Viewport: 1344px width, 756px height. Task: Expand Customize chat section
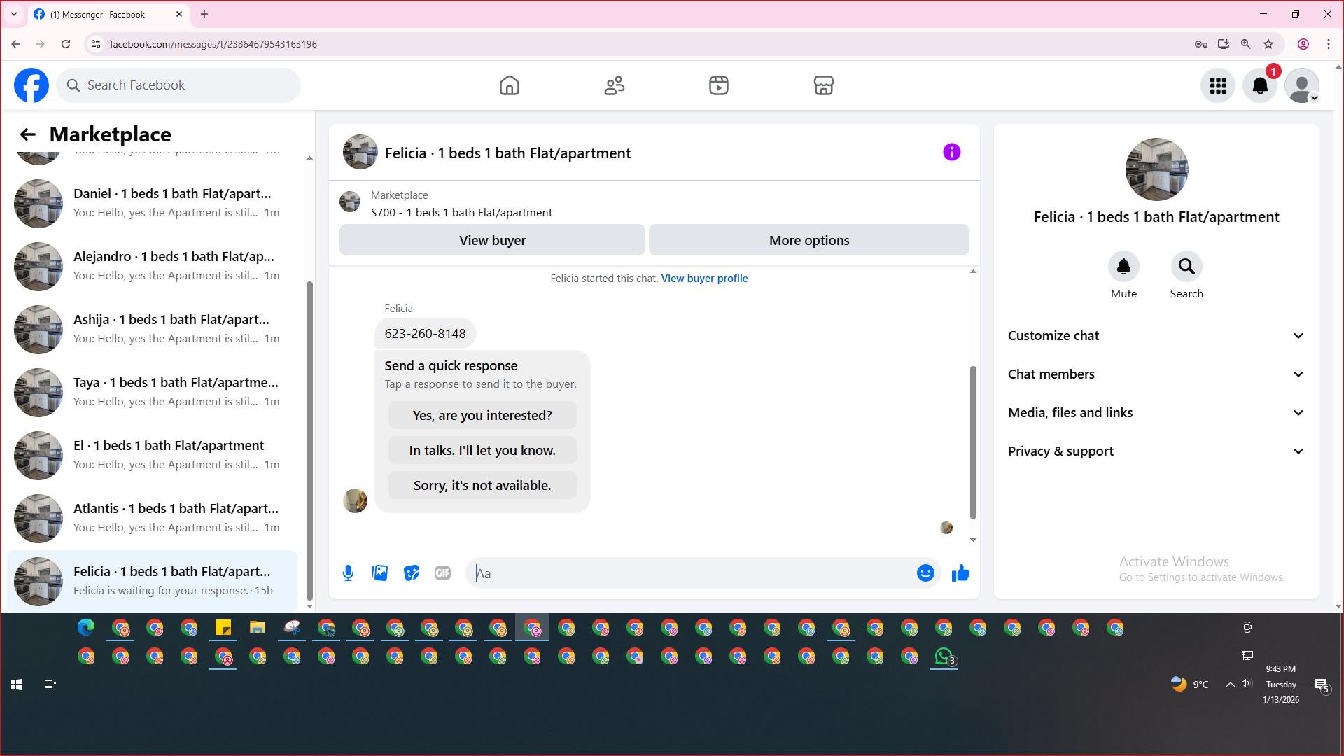pyautogui.click(x=1156, y=336)
